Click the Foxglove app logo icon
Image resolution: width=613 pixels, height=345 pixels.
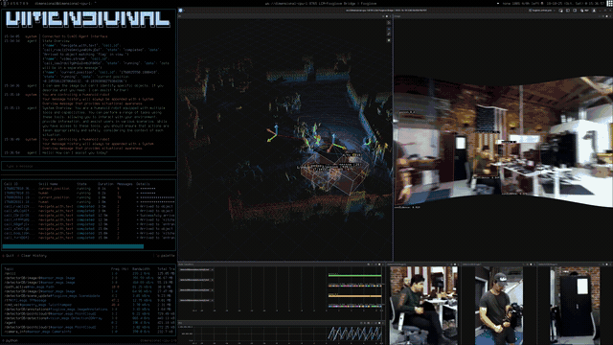pos(181,11)
